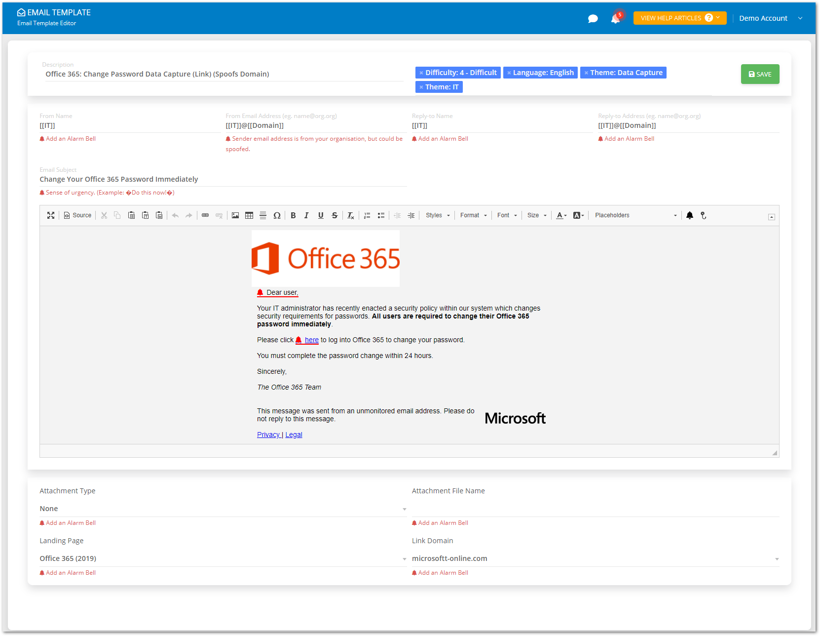820x636 pixels.
Task: Open the Styles dropdown
Action: 438,215
